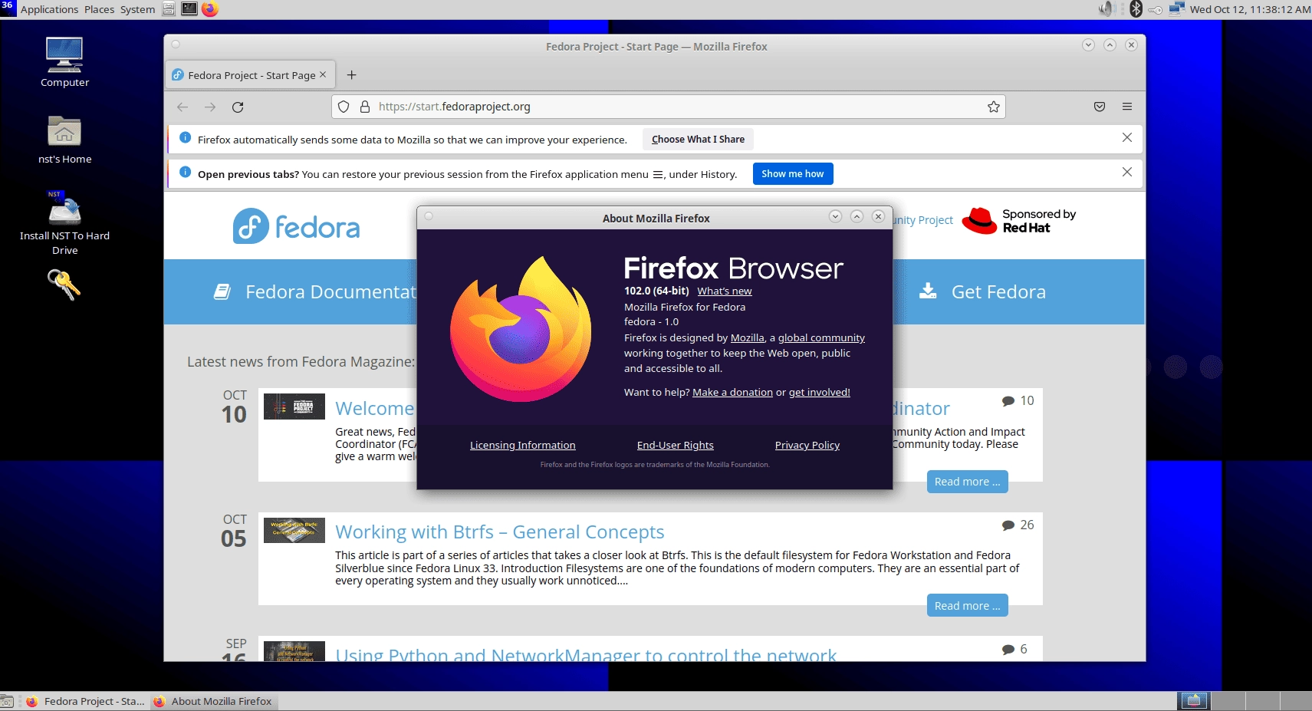Open the 26 comments count link
The width and height of the screenshot is (1312, 711).
[1018, 525]
